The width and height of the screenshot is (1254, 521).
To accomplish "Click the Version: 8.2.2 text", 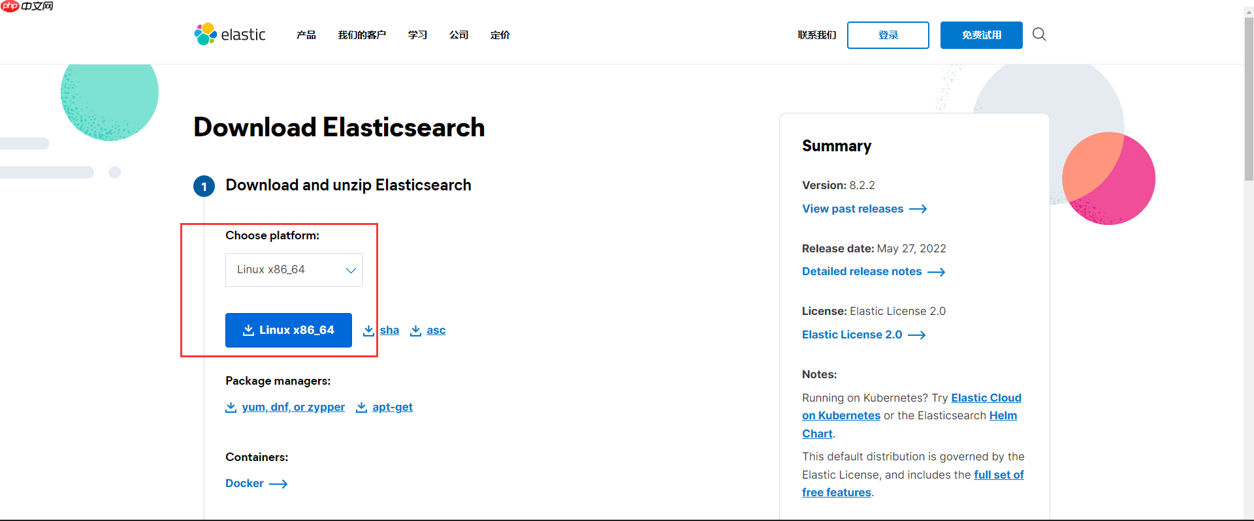I will tap(839, 186).
